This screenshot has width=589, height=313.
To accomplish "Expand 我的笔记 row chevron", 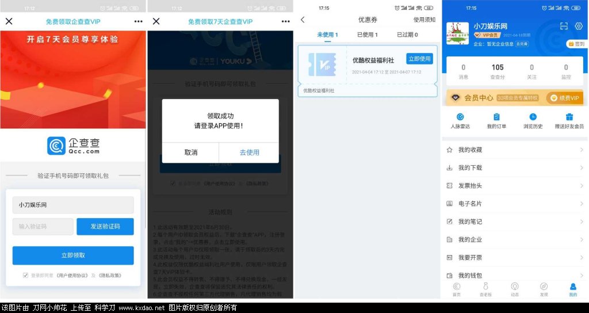I will pos(582,222).
